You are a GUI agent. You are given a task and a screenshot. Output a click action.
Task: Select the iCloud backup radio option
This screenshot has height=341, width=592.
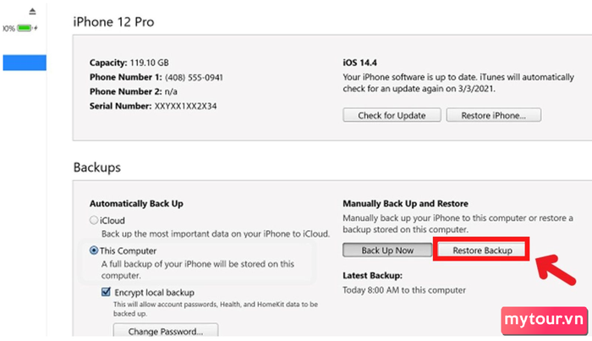[x=94, y=220]
